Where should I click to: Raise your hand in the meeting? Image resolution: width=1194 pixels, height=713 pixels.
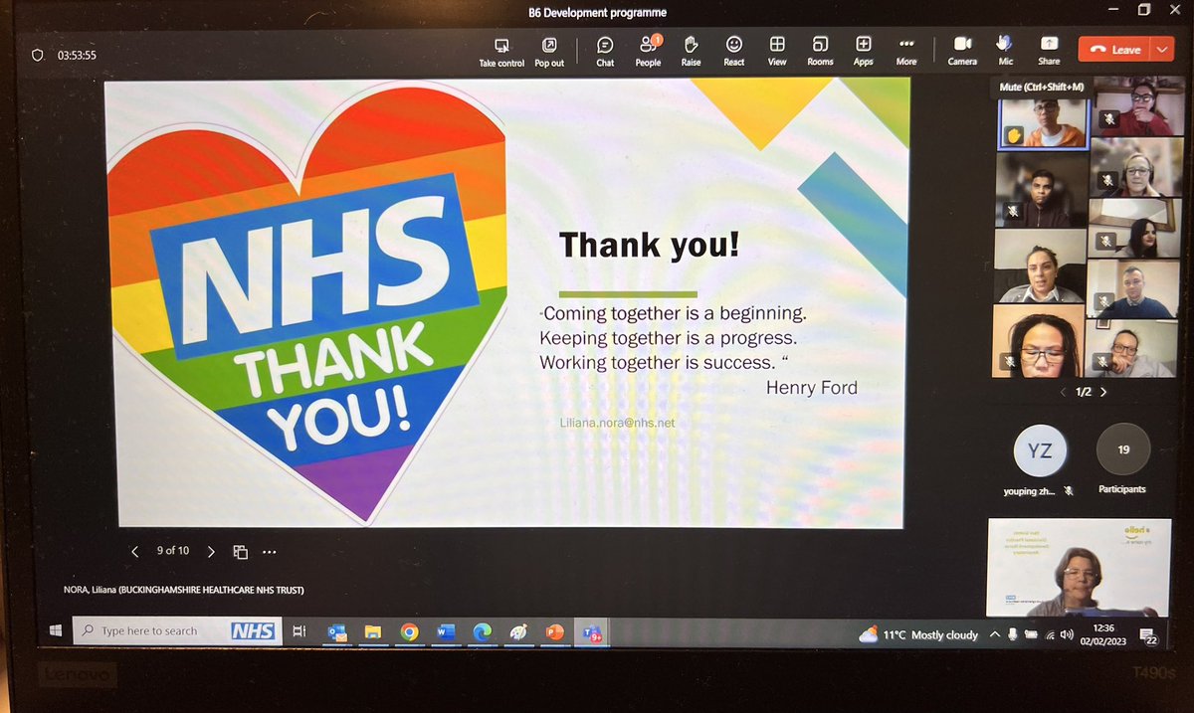(x=691, y=52)
